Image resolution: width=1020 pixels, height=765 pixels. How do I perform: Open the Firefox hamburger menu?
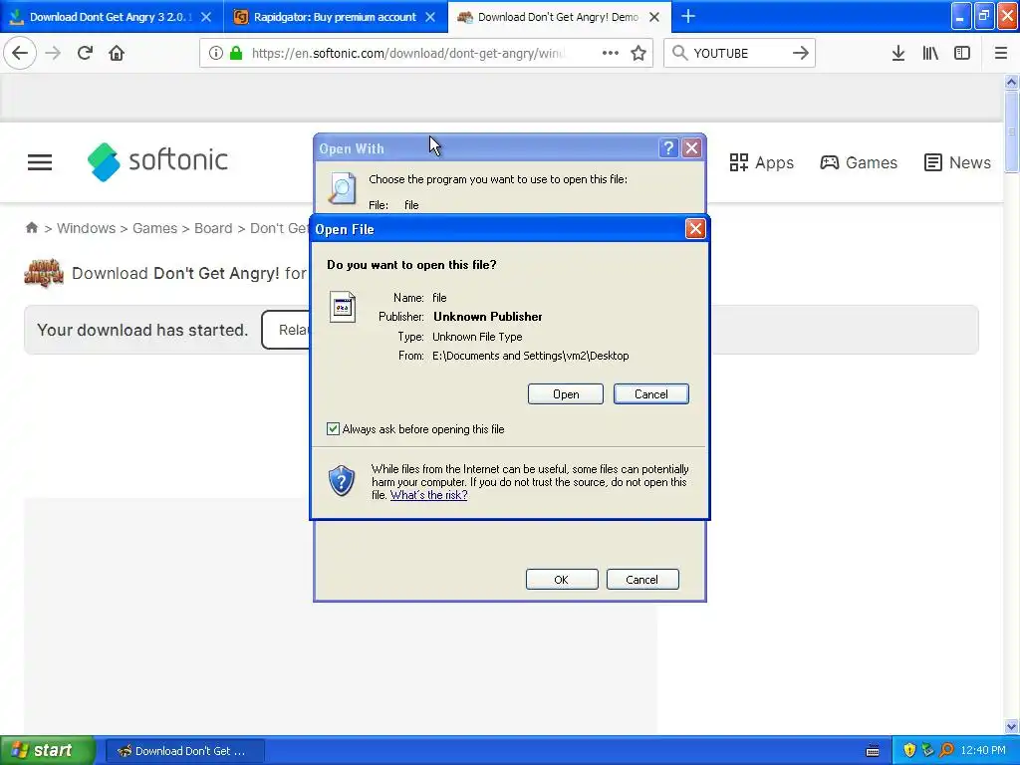point(1001,53)
